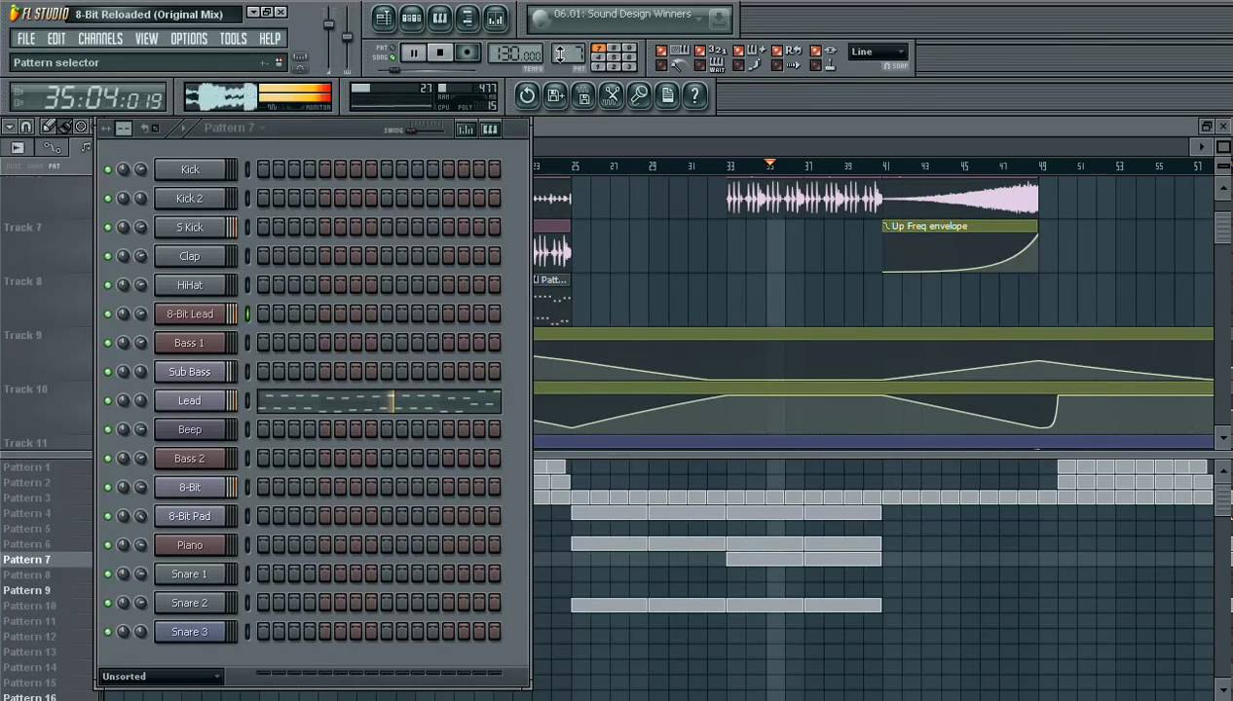Select the brush paint tool in playlist

coord(64,127)
